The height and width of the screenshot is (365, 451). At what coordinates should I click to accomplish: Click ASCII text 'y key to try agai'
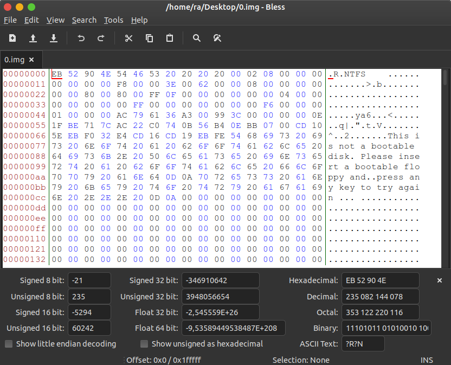pyautogui.click(x=373, y=188)
